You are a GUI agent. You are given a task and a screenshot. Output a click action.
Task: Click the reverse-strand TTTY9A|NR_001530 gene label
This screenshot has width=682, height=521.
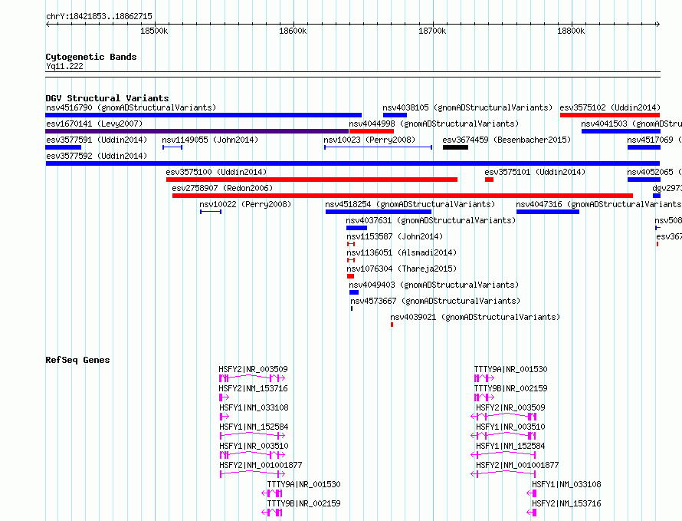303,484
